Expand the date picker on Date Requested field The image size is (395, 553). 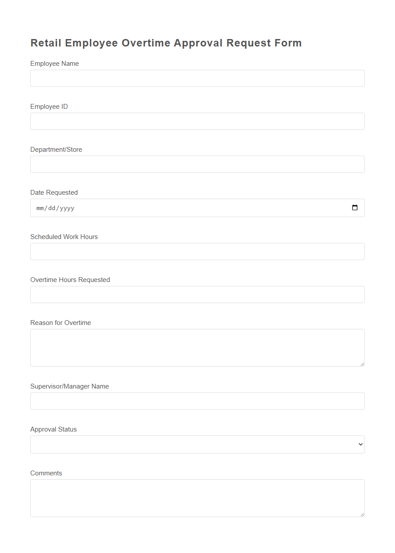pos(355,207)
